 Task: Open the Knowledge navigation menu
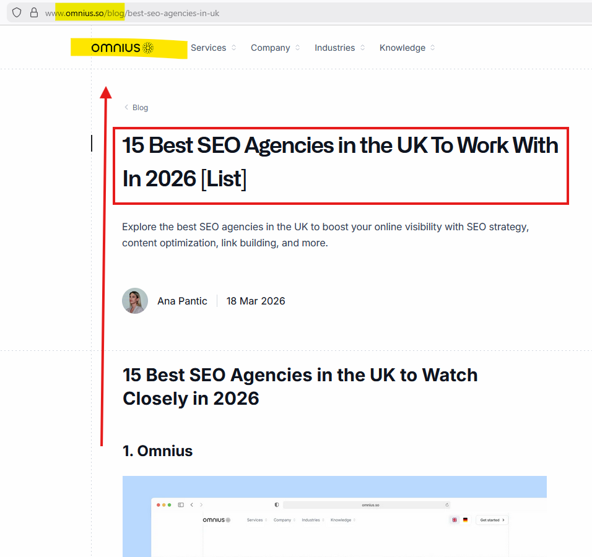[407, 48]
